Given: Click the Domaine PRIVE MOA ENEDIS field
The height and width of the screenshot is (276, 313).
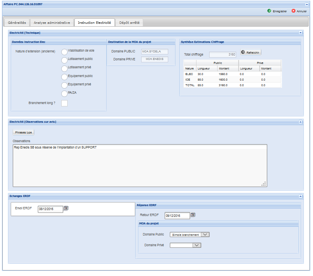Looking at the screenshot, I should pos(154,59).
